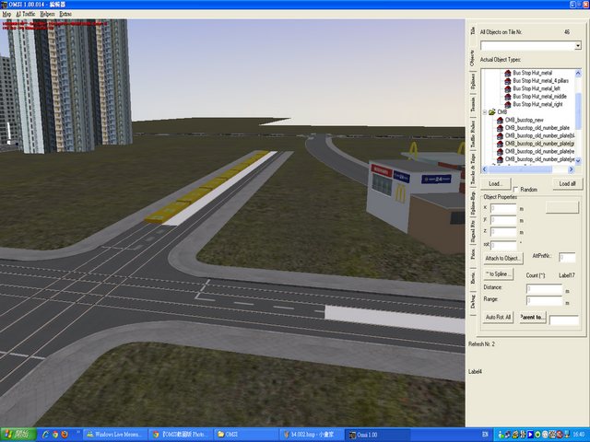Open the AI Traffic menu
Image resolution: width=590 pixels, height=442 pixels.
25,15
